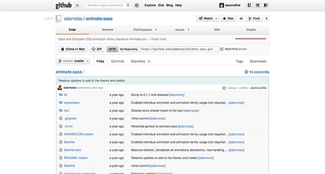The width and height of the screenshot is (325, 174).
Task: Open latest commit hash a6e41ed48d
Action: coord(258,88)
